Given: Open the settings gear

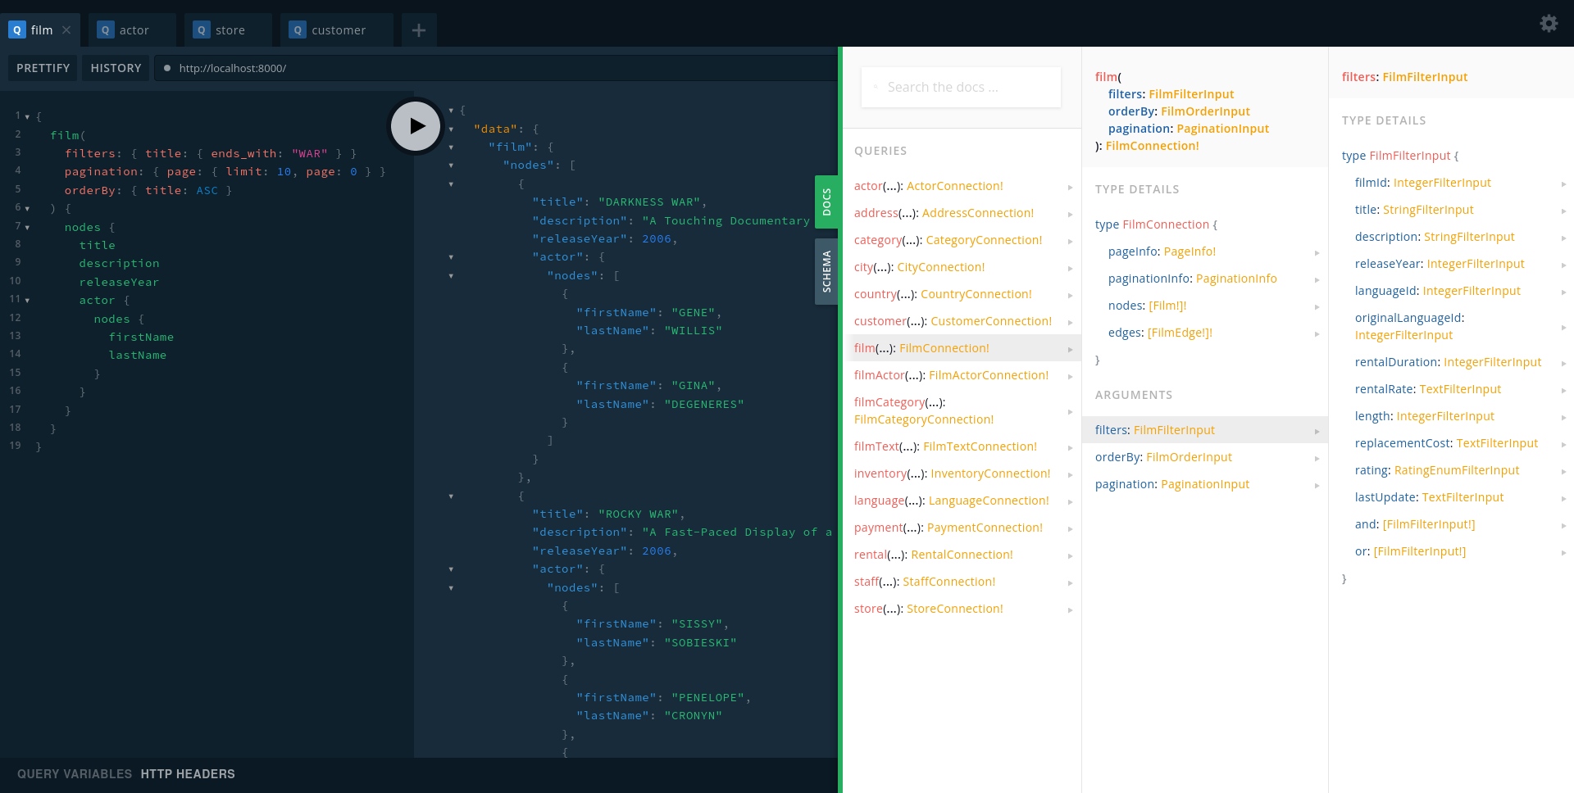Looking at the screenshot, I should pyautogui.click(x=1549, y=23).
